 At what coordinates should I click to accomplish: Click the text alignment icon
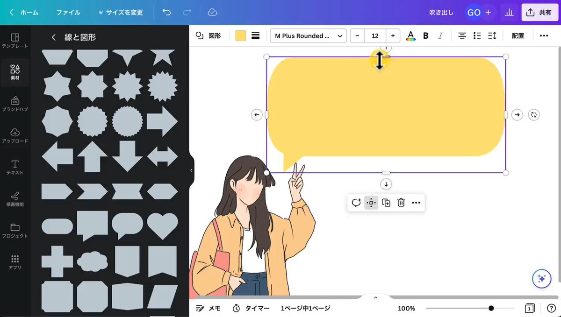[x=462, y=36]
